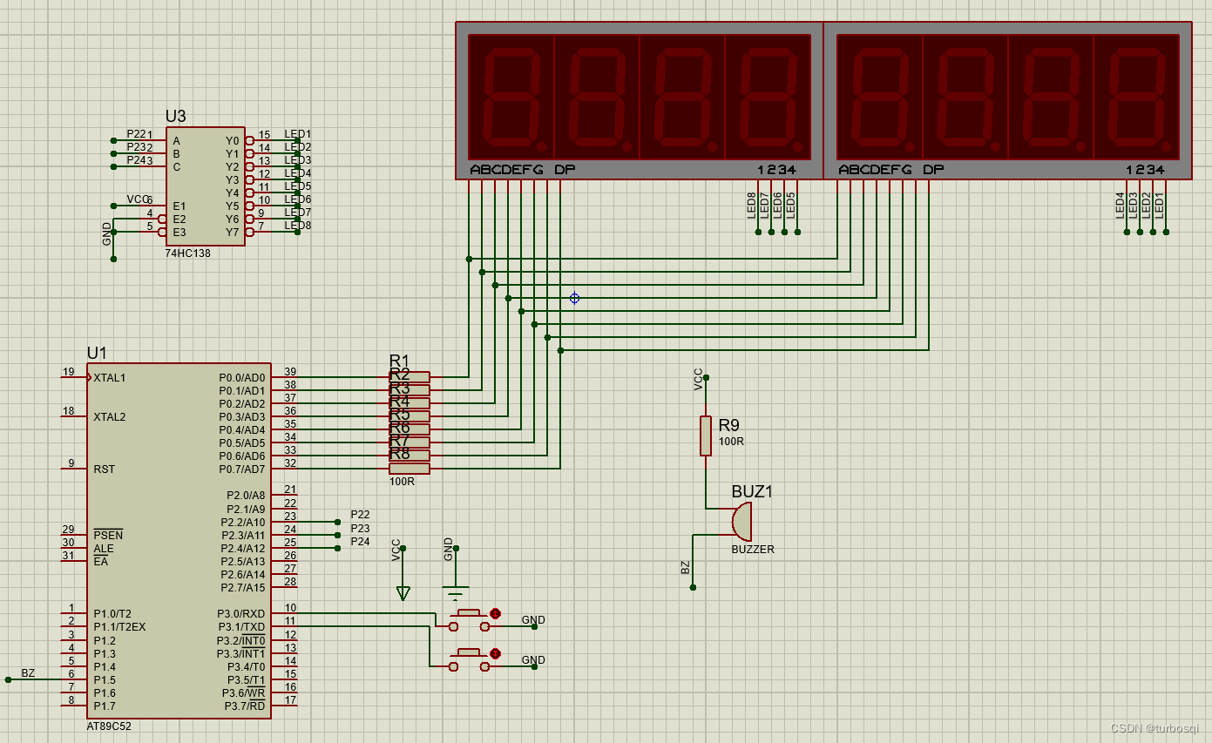Click the P0.7/AD7 pin label
The image size is (1212, 743).
(241, 469)
